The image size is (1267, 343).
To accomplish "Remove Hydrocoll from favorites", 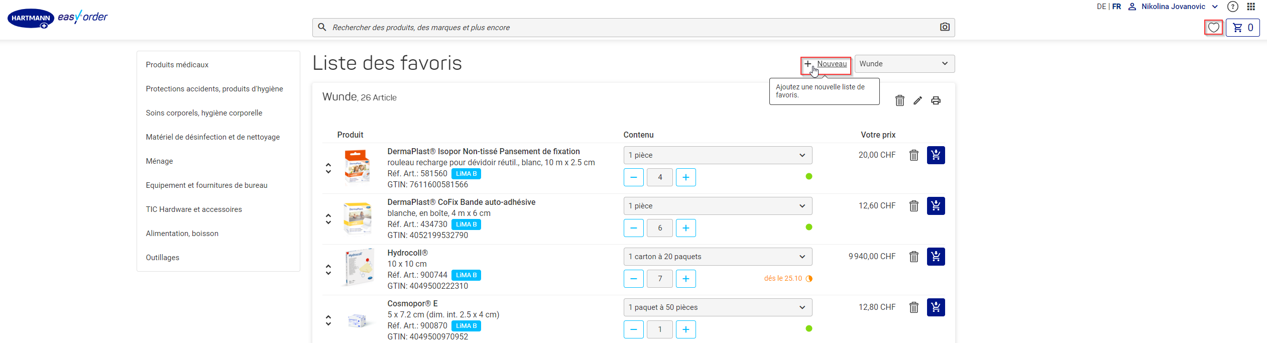I will point(913,257).
